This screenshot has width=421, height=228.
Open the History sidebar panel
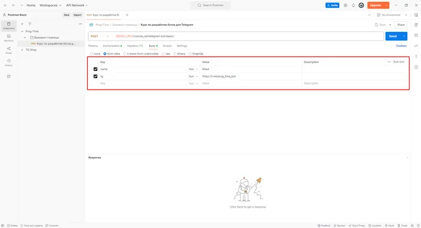click(x=8, y=63)
